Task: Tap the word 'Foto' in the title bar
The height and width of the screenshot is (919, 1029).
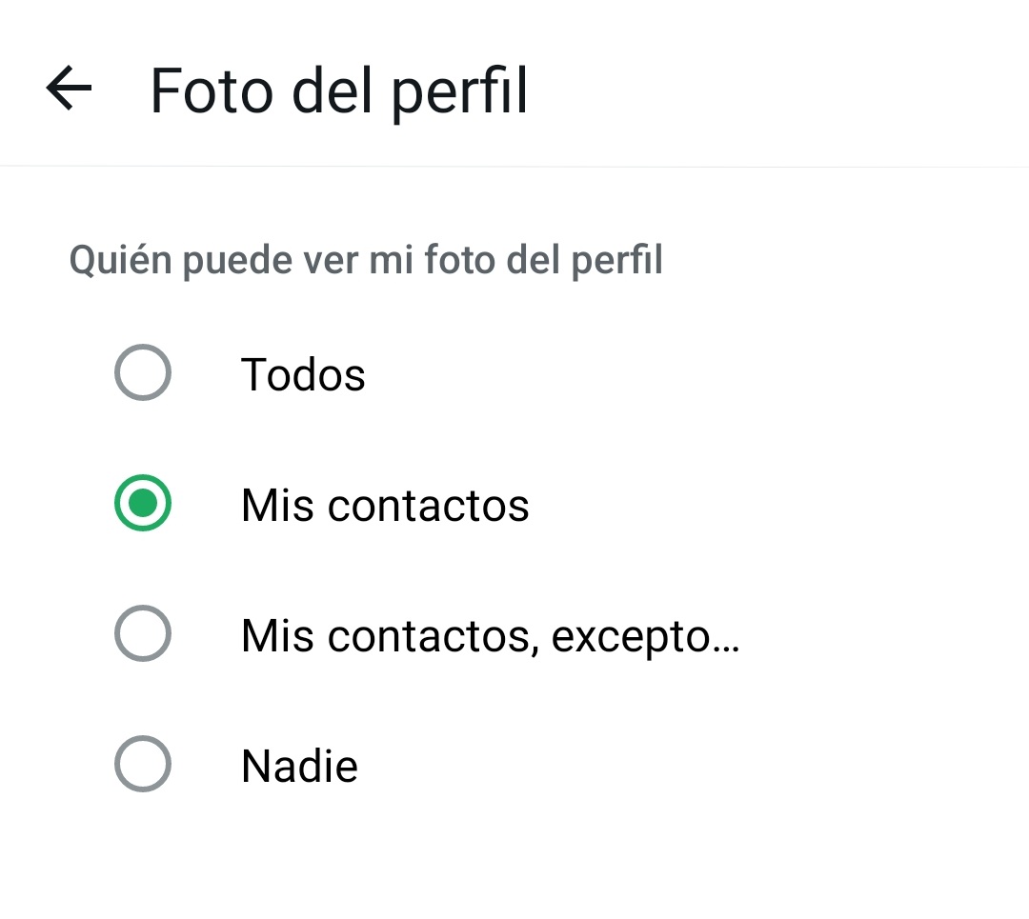Action: (212, 91)
